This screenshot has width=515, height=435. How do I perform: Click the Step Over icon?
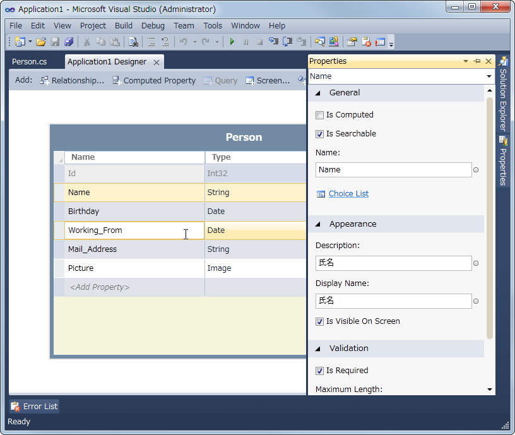point(287,42)
